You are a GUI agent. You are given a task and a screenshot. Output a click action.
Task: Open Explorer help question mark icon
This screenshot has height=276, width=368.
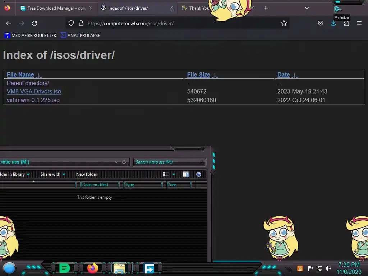(198, 174)
